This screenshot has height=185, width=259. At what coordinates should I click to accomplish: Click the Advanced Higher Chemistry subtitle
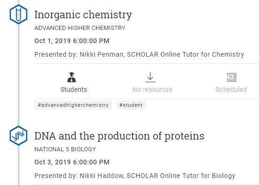[x=80, y=28]
